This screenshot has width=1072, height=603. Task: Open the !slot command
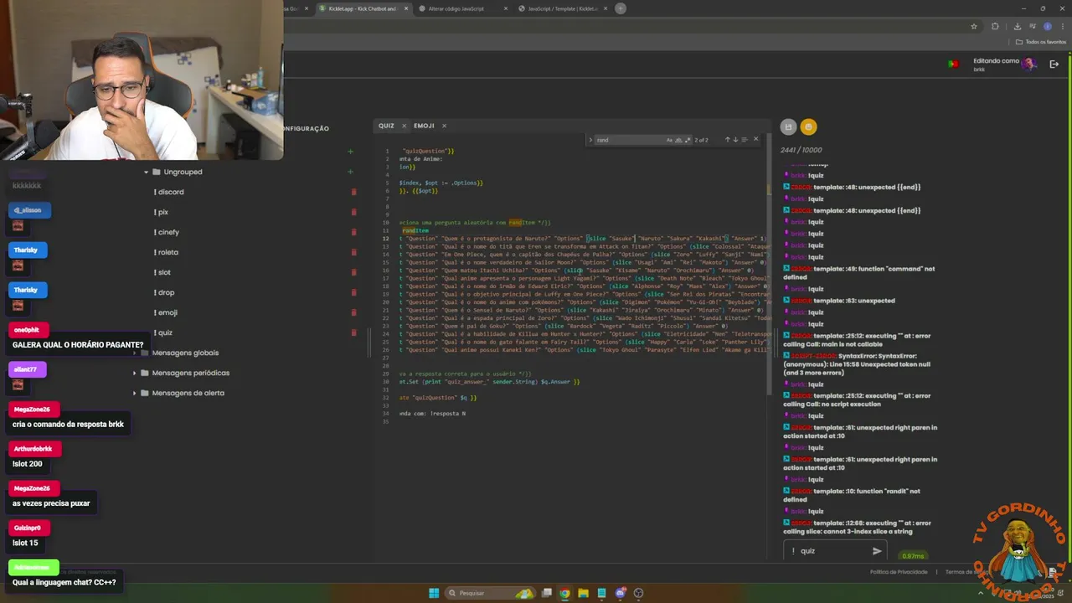(x=162, y=272)
